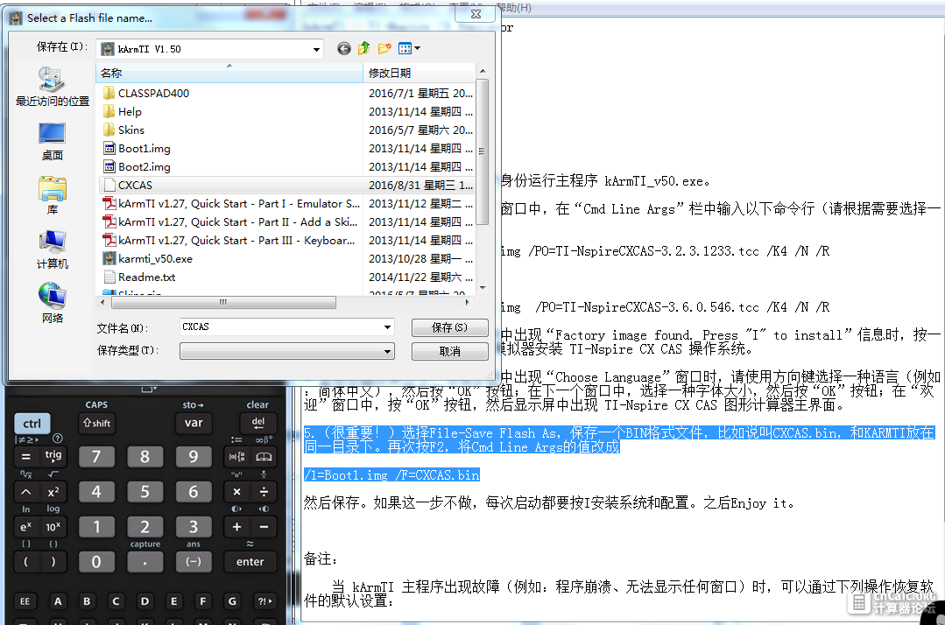Click the negative (–) key on calculator
This screenshot has height=625, width=945.
pos(194,562)
